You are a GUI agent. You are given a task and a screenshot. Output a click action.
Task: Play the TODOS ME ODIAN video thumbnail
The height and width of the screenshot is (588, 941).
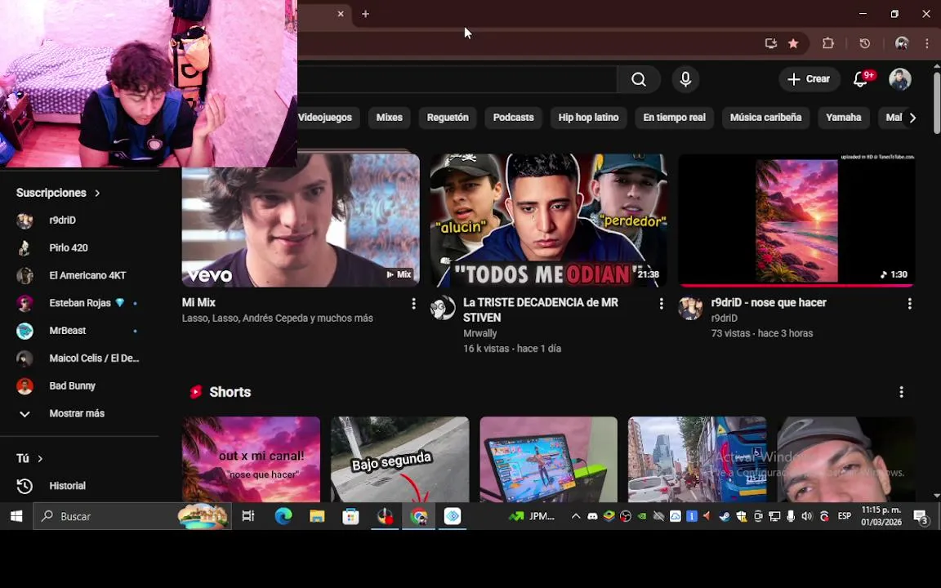[548, 220]
